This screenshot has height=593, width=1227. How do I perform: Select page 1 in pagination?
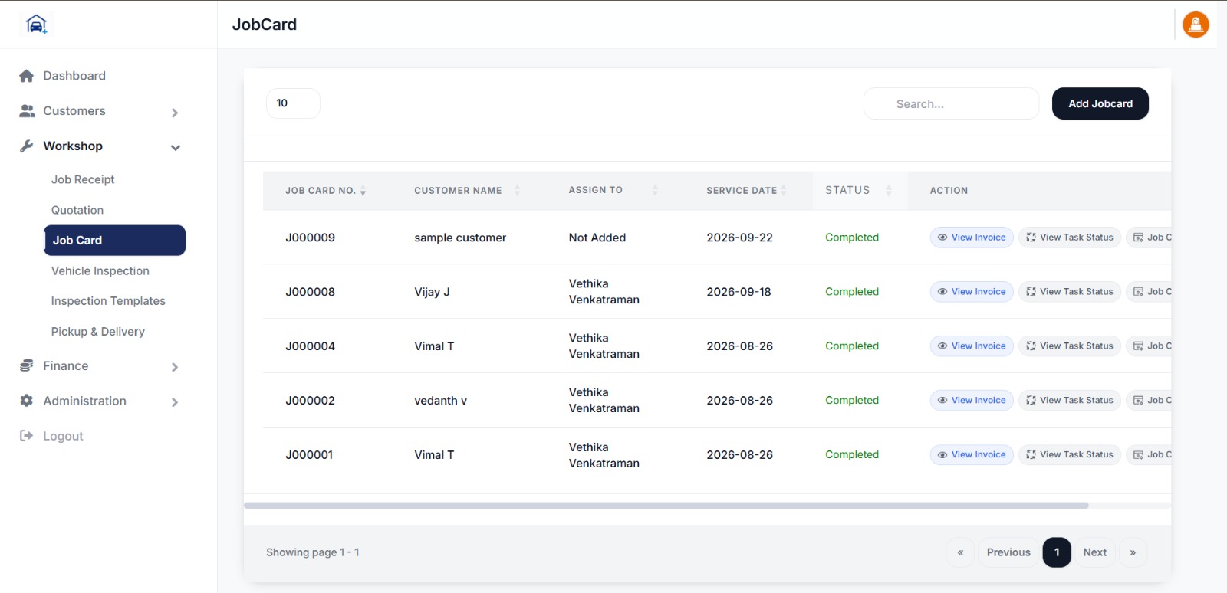click(1057, 552)
